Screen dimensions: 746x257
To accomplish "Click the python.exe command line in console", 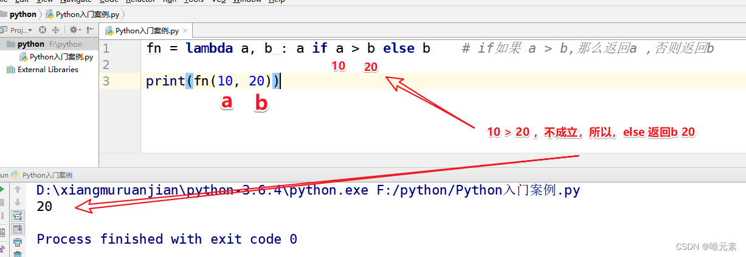I will click(x=308, y=190).
